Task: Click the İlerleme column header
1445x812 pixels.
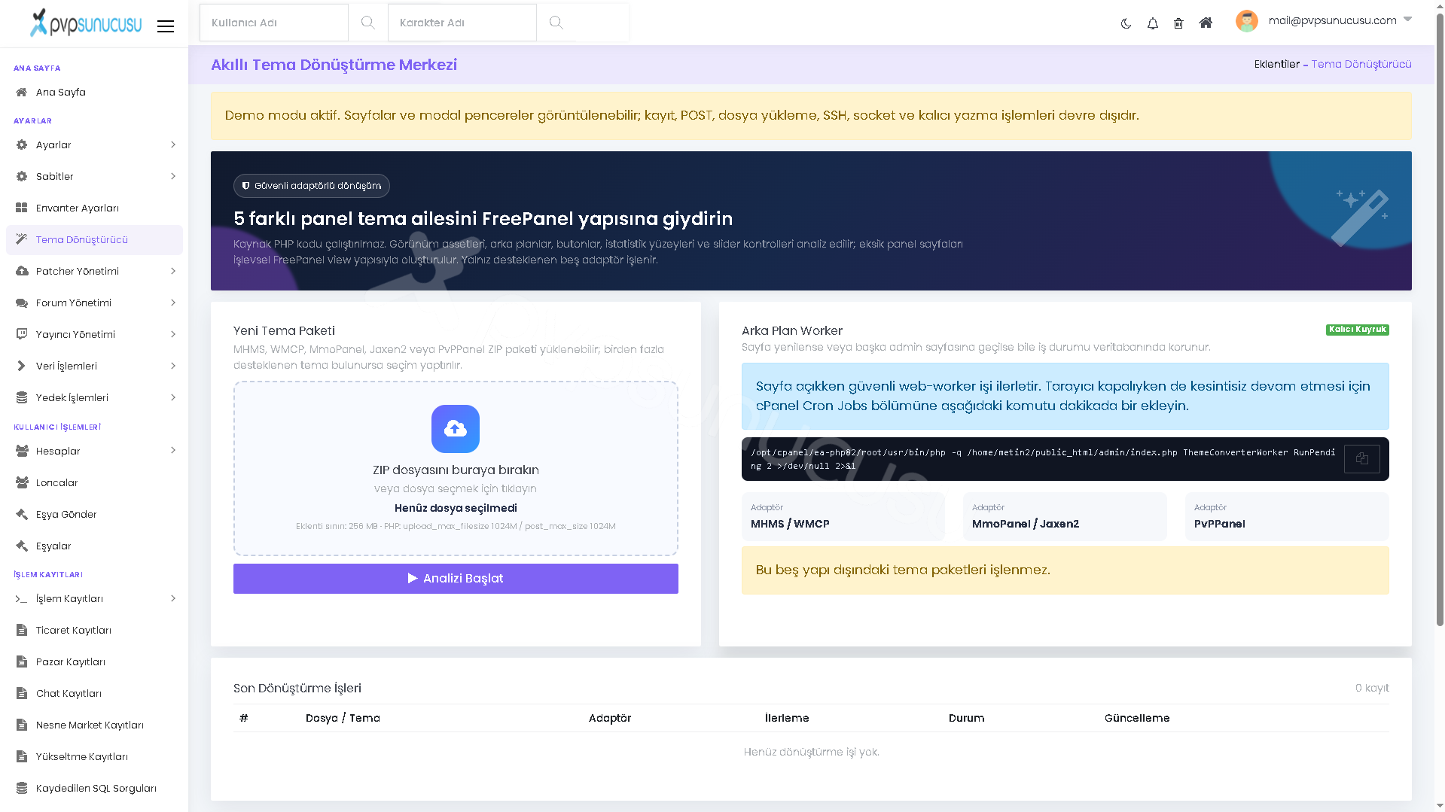Action: tap(787, 719)
